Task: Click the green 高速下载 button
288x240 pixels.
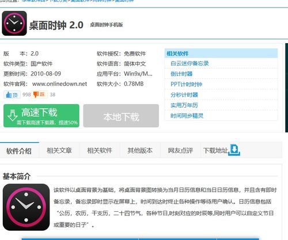Action: (x=41, y=116)
